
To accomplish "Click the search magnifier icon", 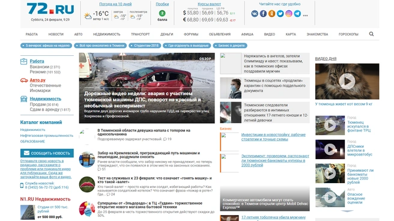I will 371,34.
